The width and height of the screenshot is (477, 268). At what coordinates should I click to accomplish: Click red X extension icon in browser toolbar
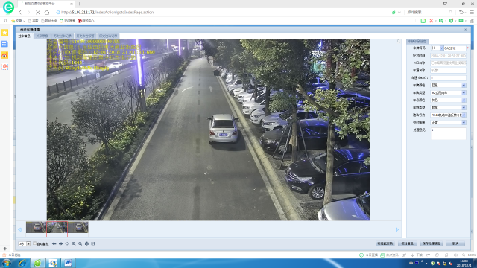[x=431, y=21]
